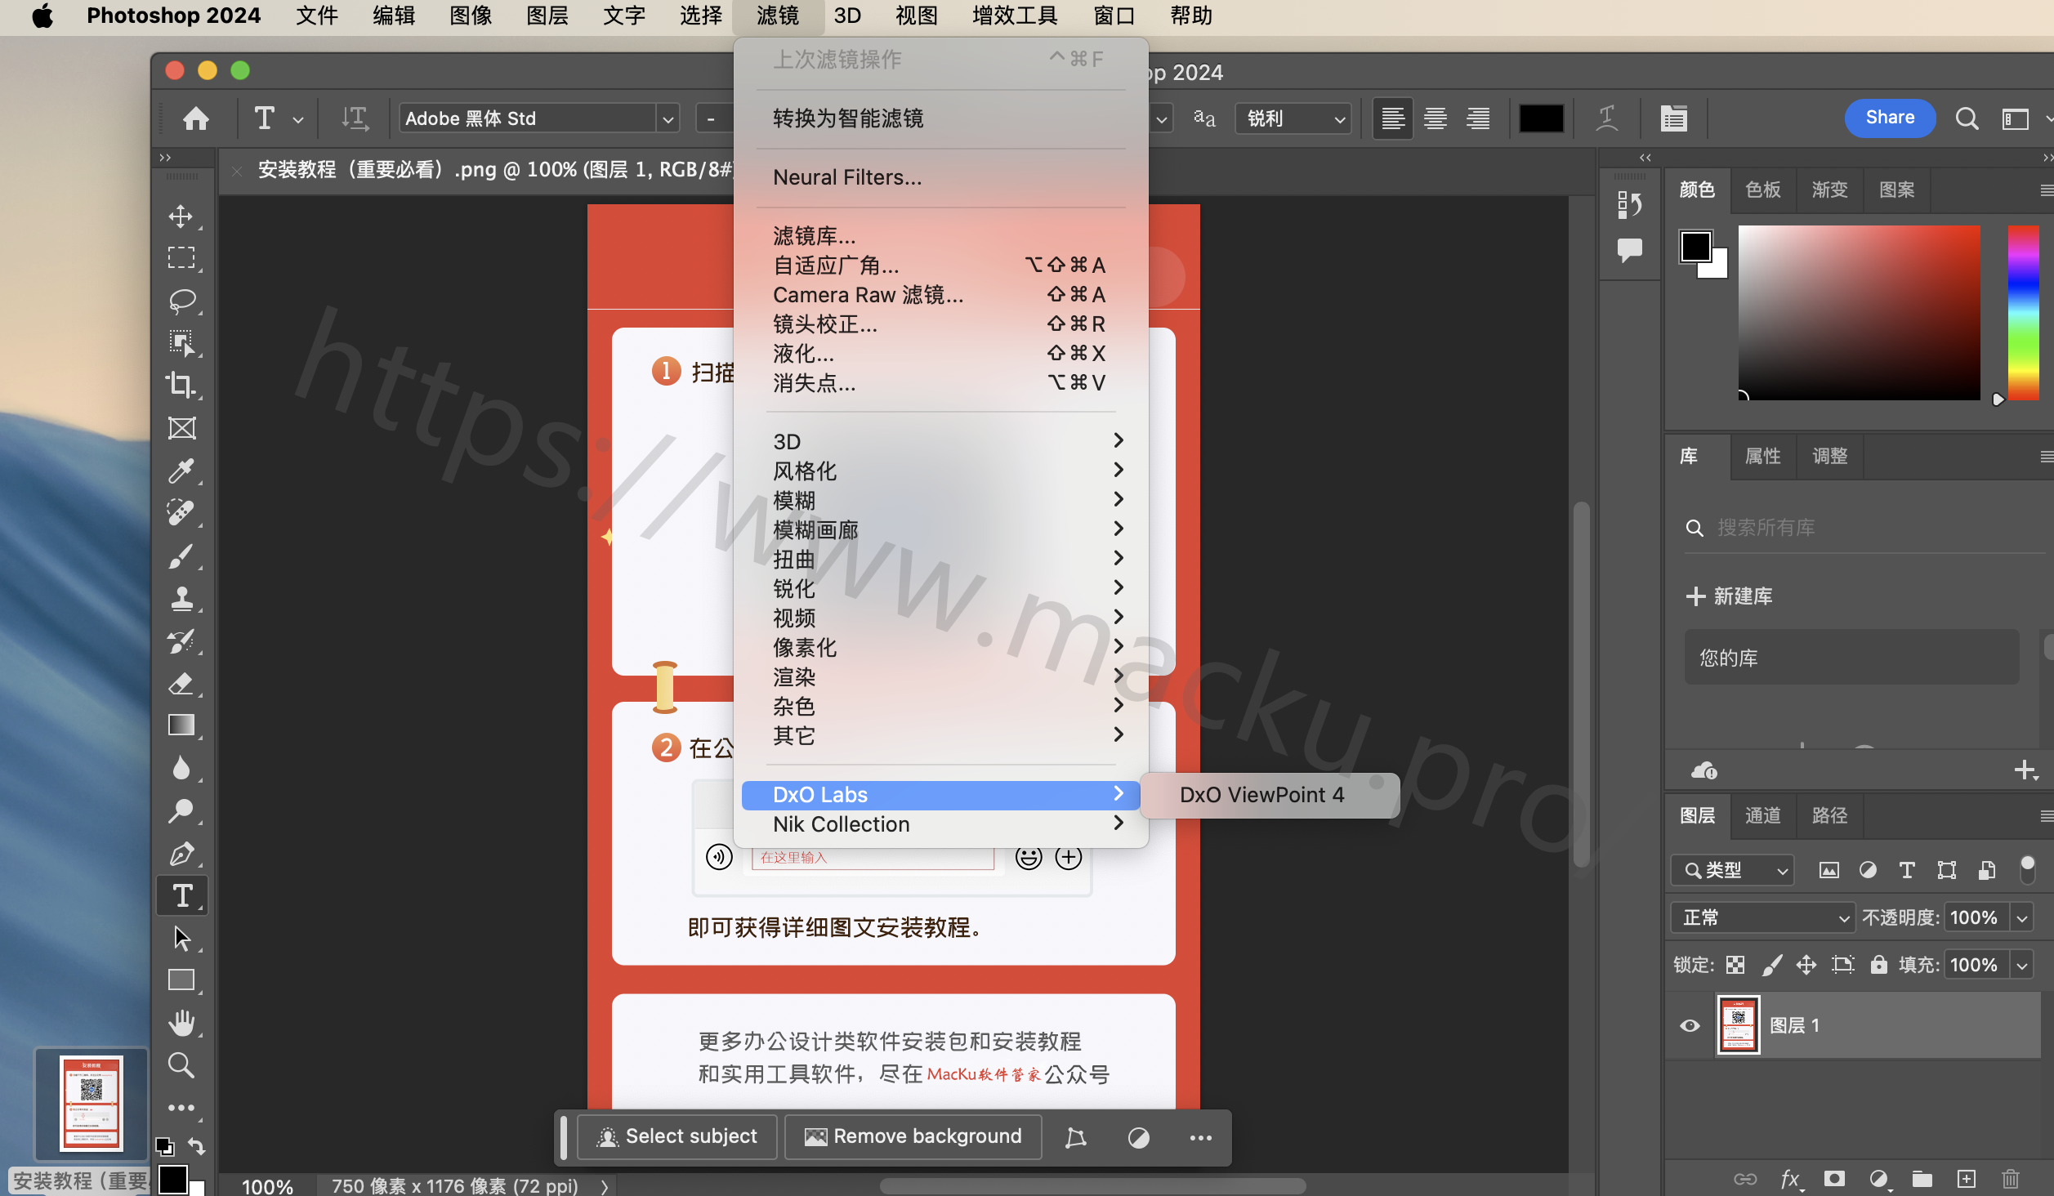Open the 锐利 anti-aliasing dropdown
This screenshot has height=1196, width=2054.
click(x=1293, y=118)
